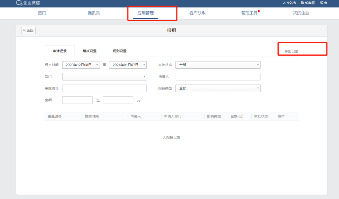The height and width of the screenshot is (199, 339).
Task: Open the 我的企业 tab
Action: point(301,13)
